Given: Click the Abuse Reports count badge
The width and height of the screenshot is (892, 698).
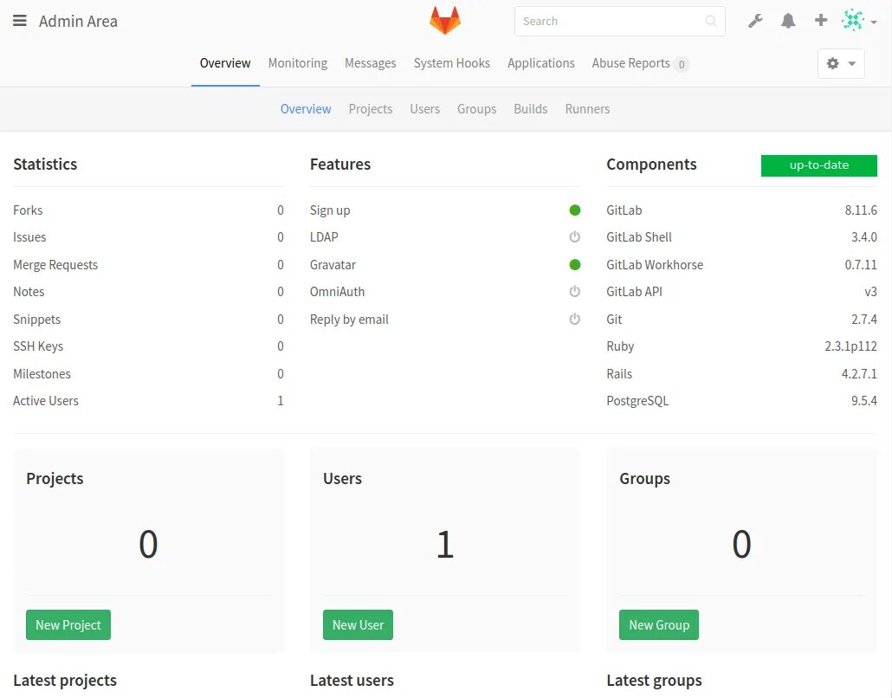Looking at the screenshot, I should click(x=682, y=64).
